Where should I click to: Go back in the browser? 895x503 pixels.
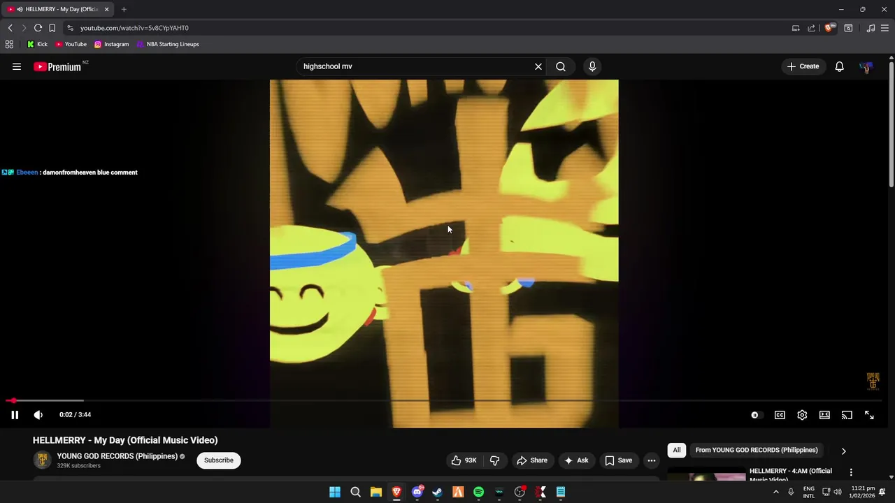10,28
